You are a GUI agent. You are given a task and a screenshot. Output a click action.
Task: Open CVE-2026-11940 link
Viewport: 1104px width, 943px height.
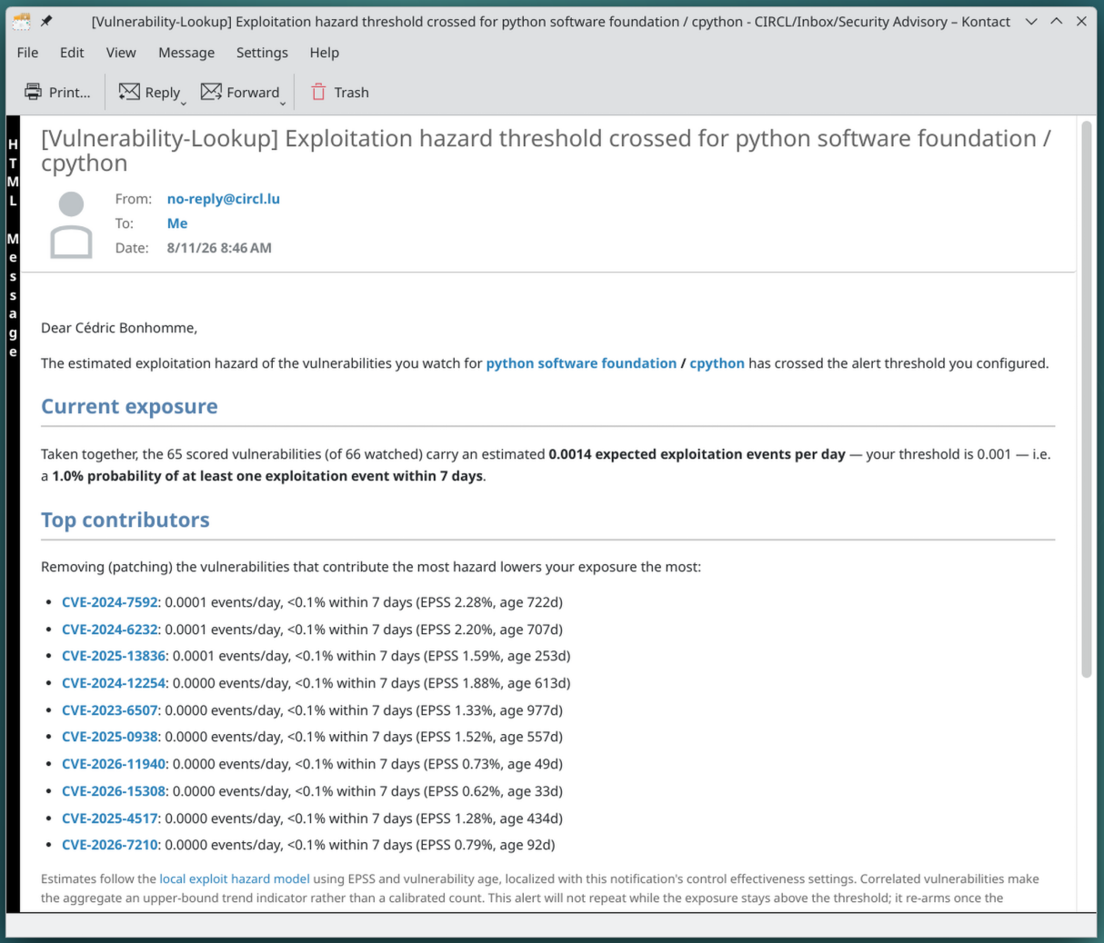point(114,764)
